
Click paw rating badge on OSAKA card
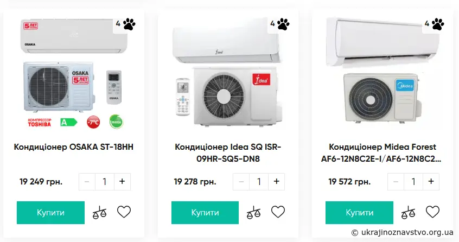(125, 24)
